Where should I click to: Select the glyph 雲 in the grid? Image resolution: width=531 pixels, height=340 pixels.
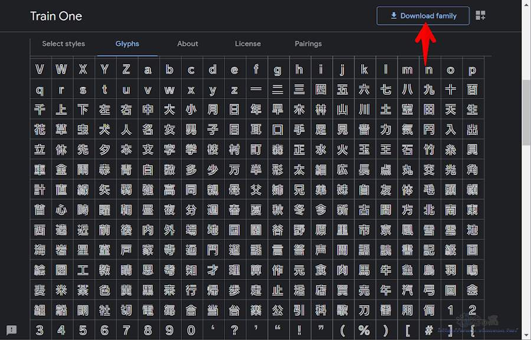[451, 230]
